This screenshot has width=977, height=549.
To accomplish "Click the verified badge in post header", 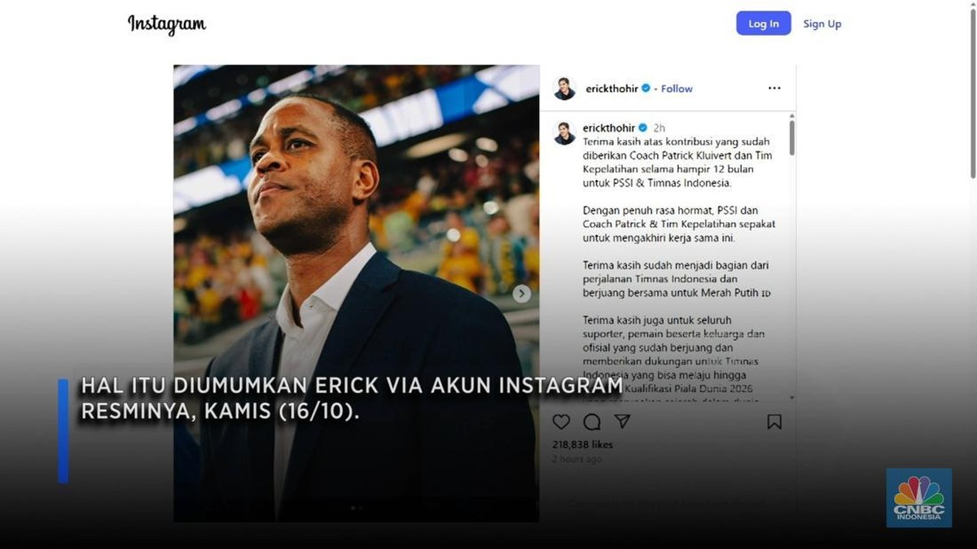I will [646, 88].
